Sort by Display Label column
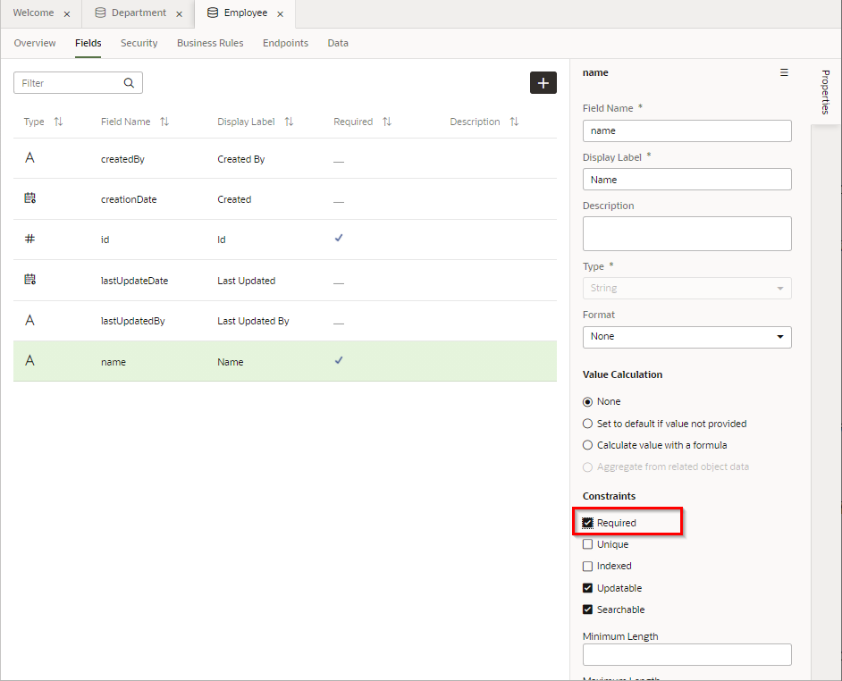The width and height of the screenshot is (842, 681). pyautogui.click(x=289, y=122)
